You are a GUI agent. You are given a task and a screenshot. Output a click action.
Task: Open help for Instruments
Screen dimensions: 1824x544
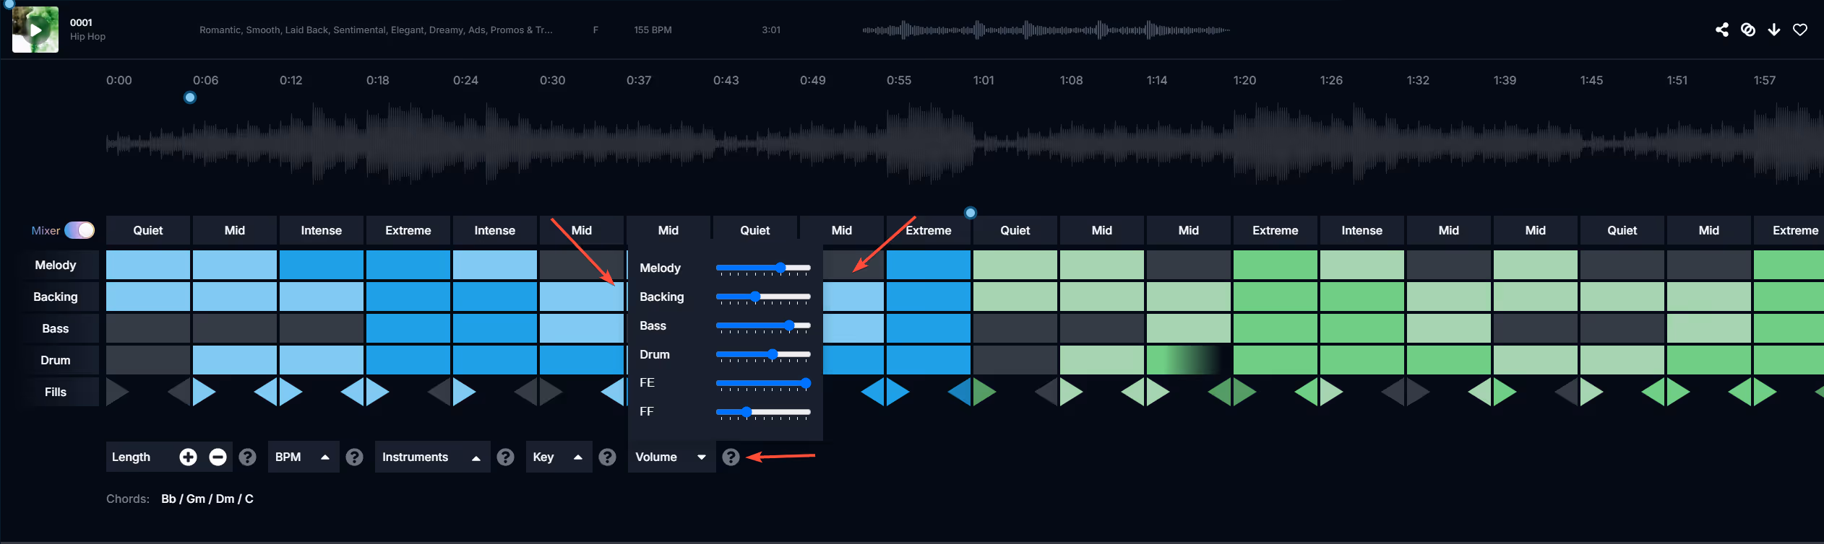click(506, 457)
